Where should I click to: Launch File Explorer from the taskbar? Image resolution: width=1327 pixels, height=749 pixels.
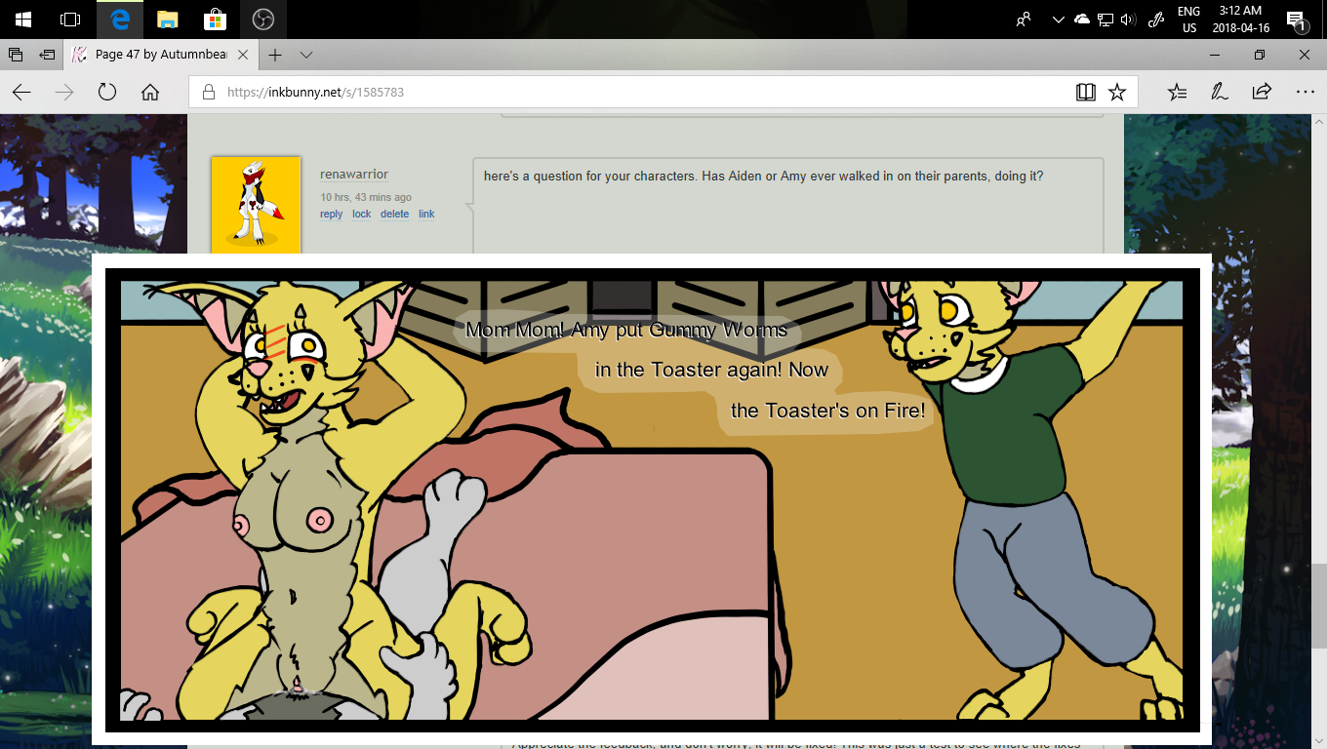click(168, 20)
